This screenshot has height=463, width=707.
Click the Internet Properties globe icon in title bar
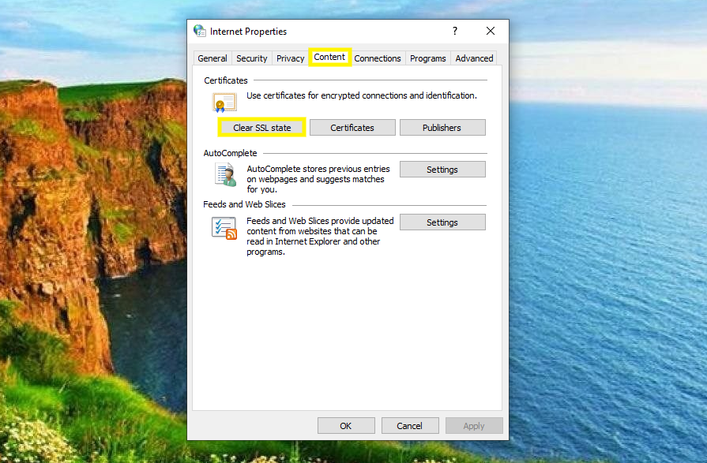[200, 31]
